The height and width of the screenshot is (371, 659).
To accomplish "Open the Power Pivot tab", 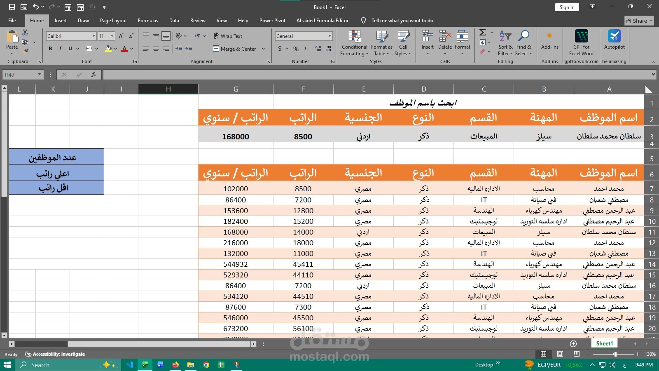I will [272, 21].
